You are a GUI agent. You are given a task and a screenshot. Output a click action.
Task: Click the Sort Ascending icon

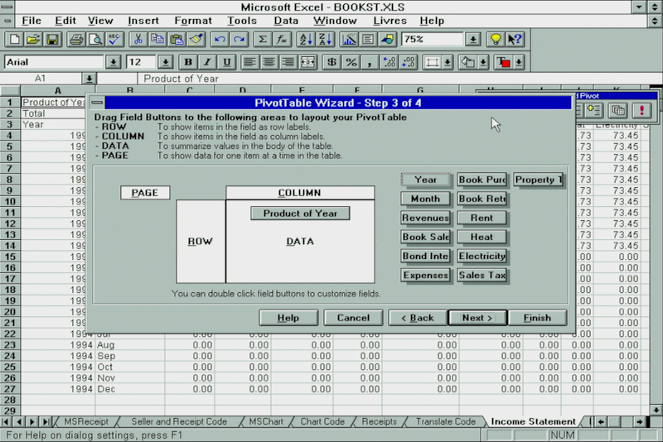304,39
